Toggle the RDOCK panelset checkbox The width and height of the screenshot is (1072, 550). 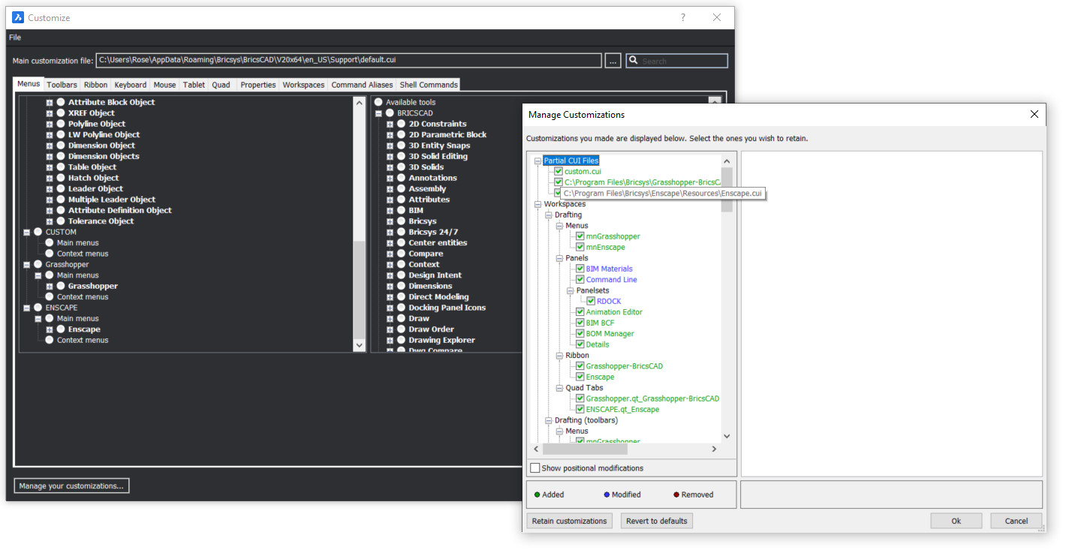pos(591,302)
